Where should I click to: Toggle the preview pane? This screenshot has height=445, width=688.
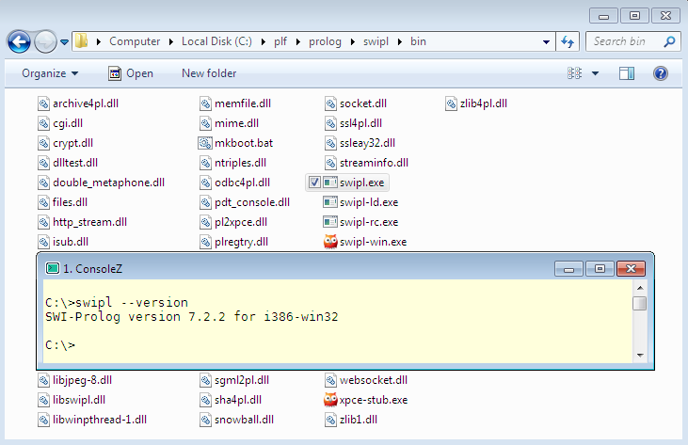tap(627, 73)
